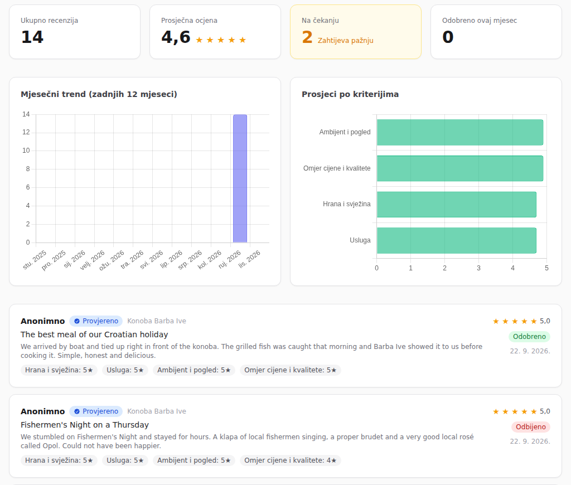Open the 'Na čekanju' pending reviews card
This screenshot has width=571, height=485.
point(356,32)
